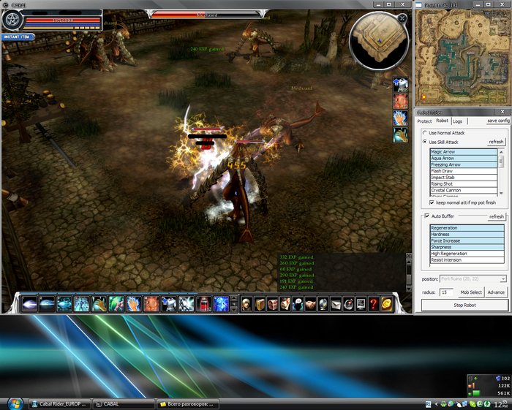The width and height of the screenshot is (512, 410).
Task: Select Resist intension in buffer list
Action: 467,260
